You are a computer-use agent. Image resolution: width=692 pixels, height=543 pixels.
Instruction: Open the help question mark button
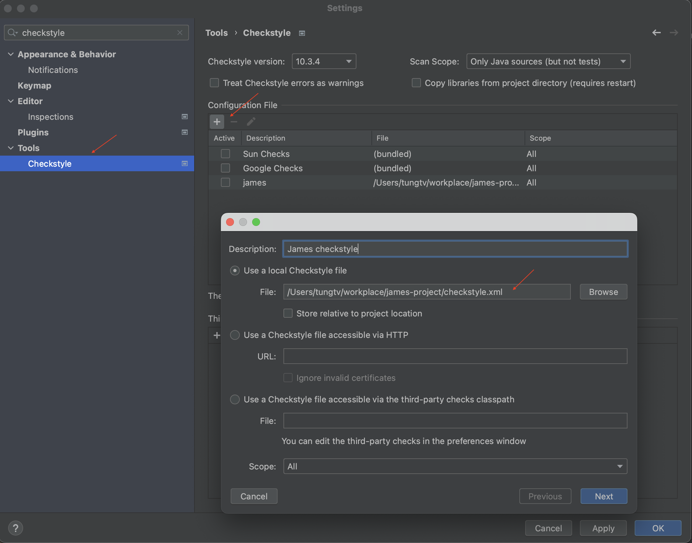pos(15,528)
